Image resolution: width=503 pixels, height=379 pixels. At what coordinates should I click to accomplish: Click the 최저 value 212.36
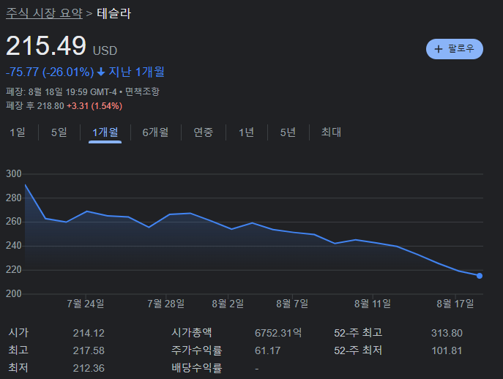pyautogui.click(x=89, y=368)
